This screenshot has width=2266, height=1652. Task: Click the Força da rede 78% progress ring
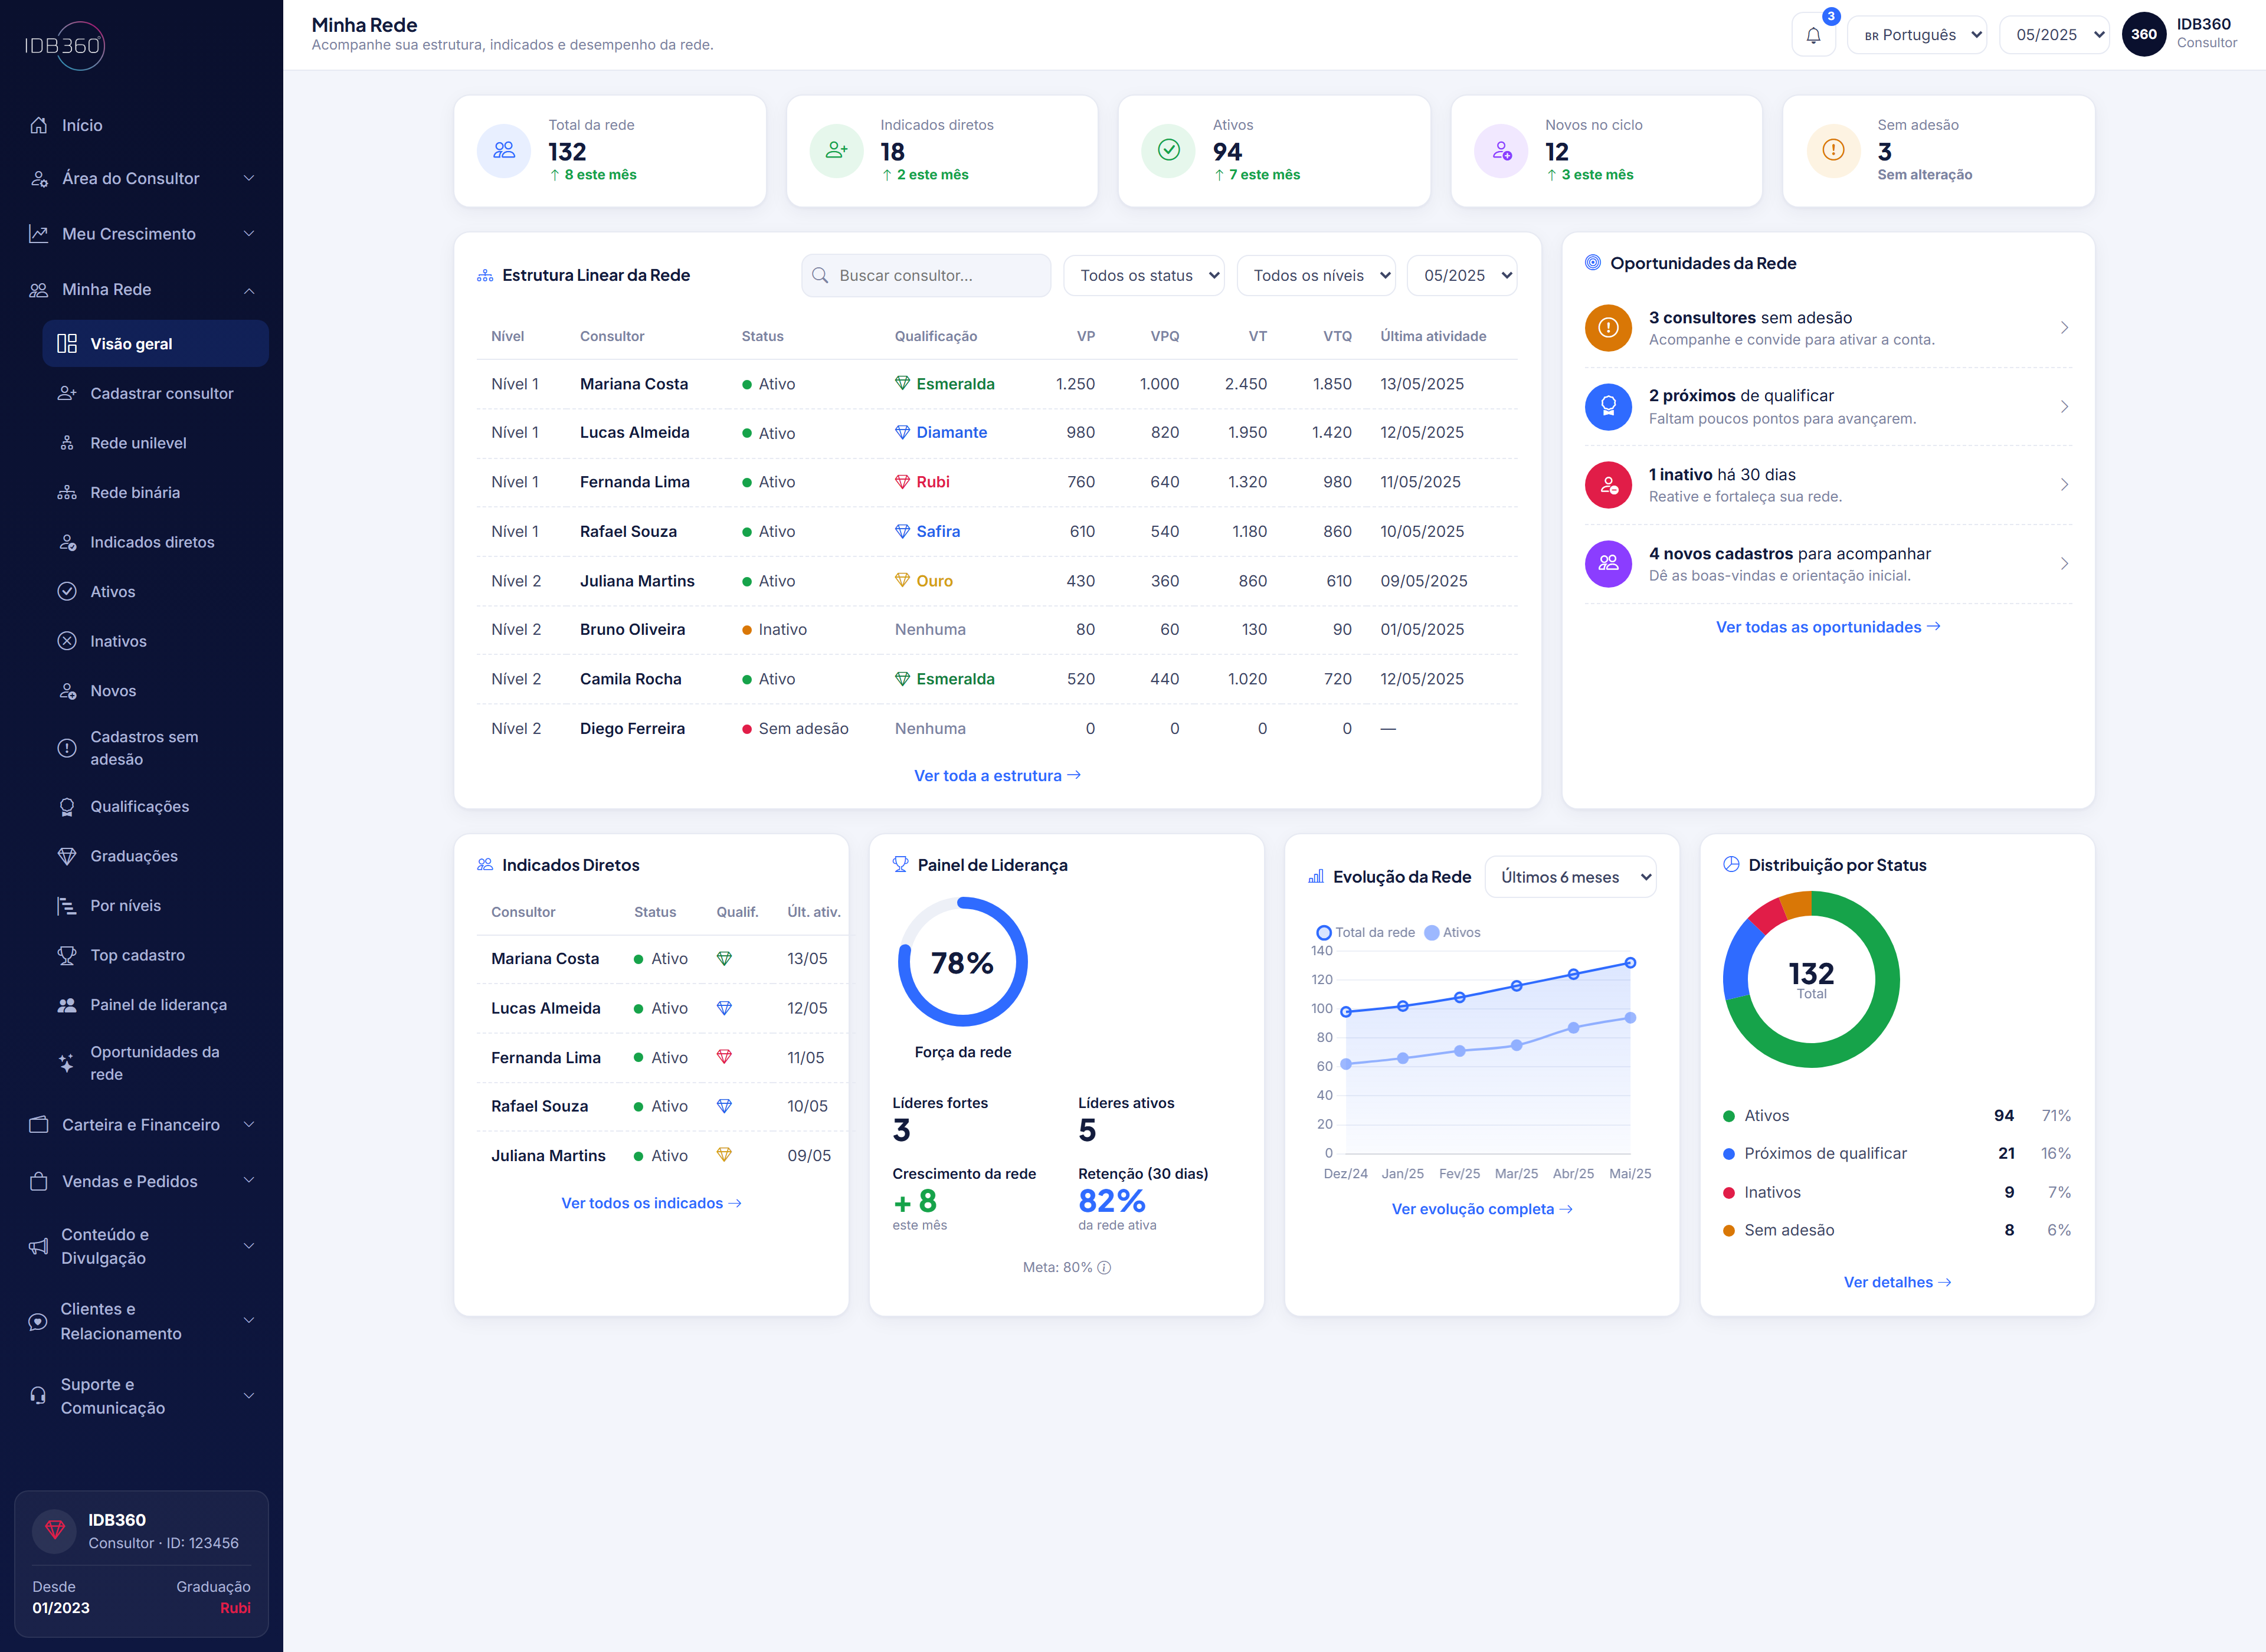962,962
